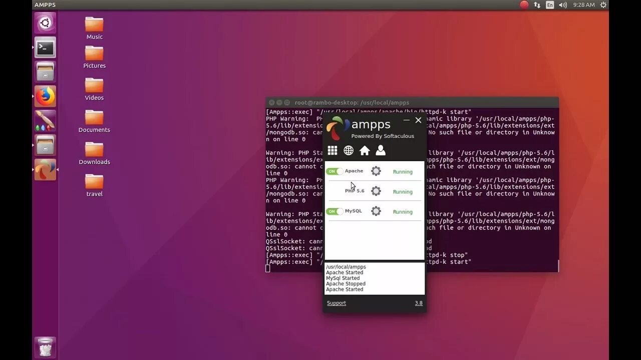Open the Ubuntu Dash launcher

point(45,23)
